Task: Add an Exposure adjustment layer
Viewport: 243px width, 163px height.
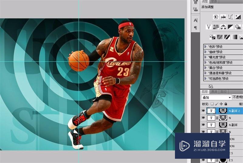Action: point(238,17)
